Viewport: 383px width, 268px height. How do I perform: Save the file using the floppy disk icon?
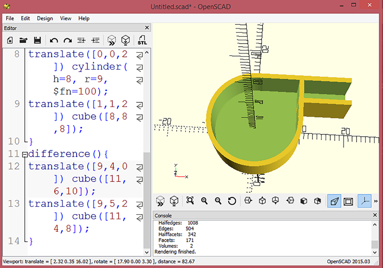pyautogui.click(x=37, y=40)
